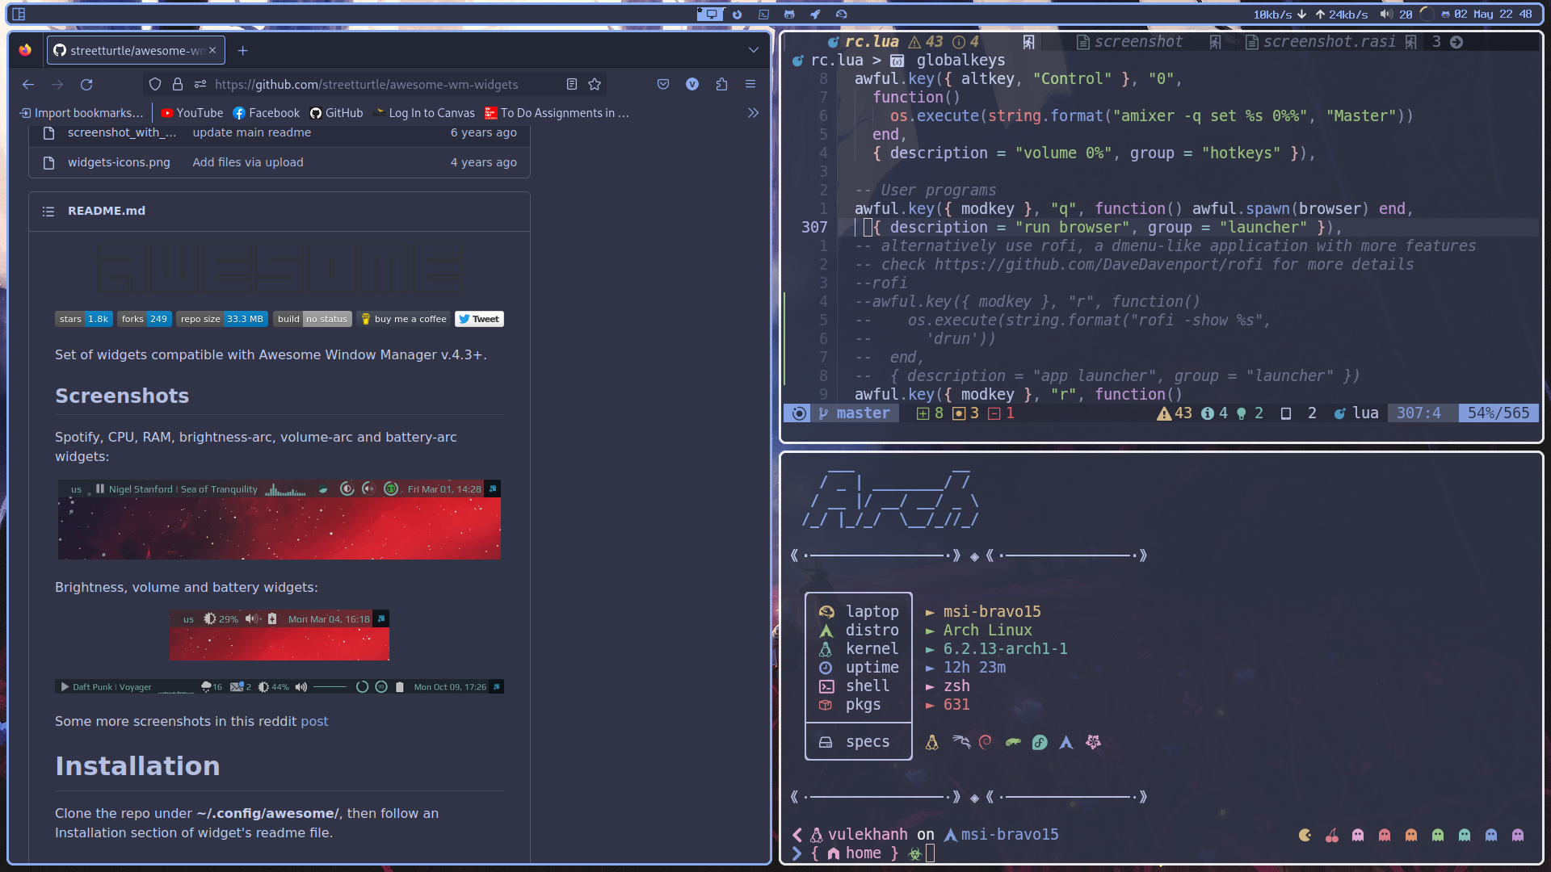Open YouTube bookmark in toolbar

coord(192,113)
